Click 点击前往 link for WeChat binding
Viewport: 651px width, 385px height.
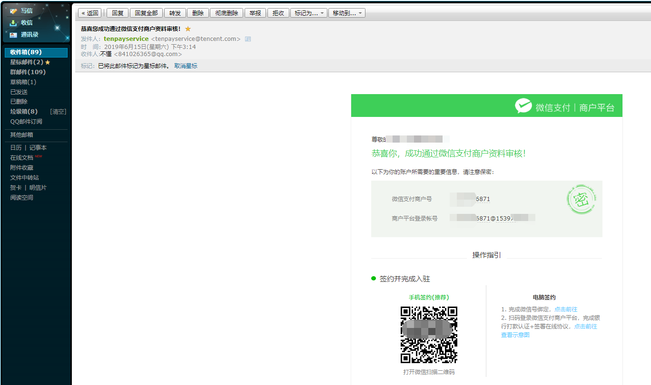pos(566,309)
